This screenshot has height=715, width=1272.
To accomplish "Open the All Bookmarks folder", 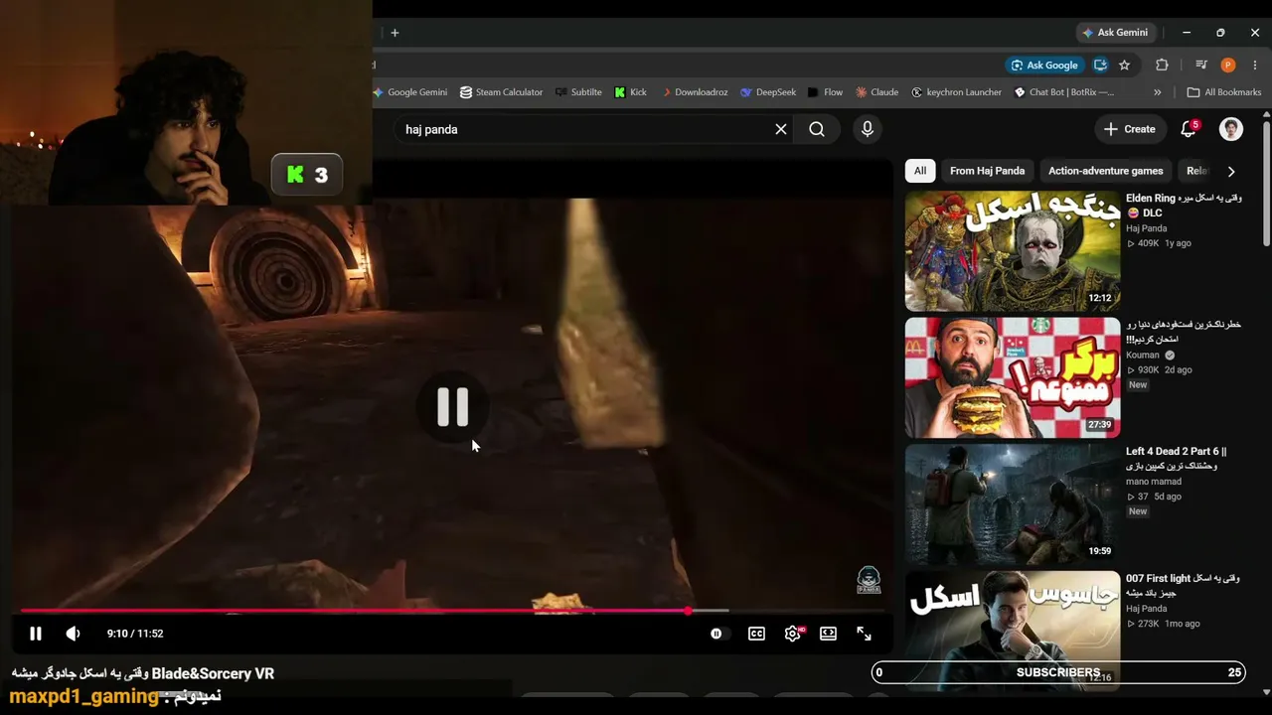I will 1224,92.
